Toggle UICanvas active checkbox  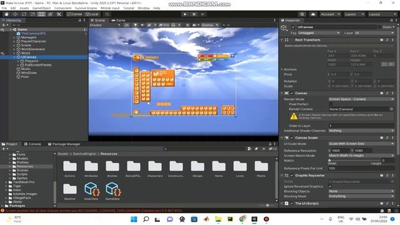tap(293, 27)
